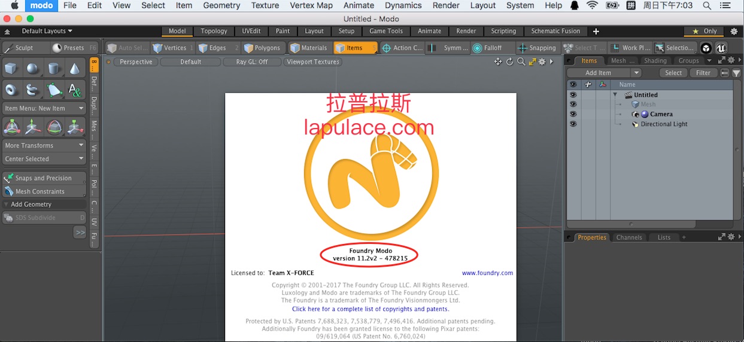Viewport: 744px width, 342px height.
Task: Expand toolbox with the >> button
Action: [80, 232]
